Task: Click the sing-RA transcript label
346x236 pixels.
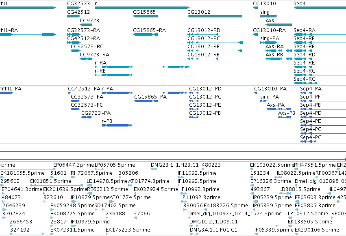Action: pyautogui.click(x=270, y=39)
